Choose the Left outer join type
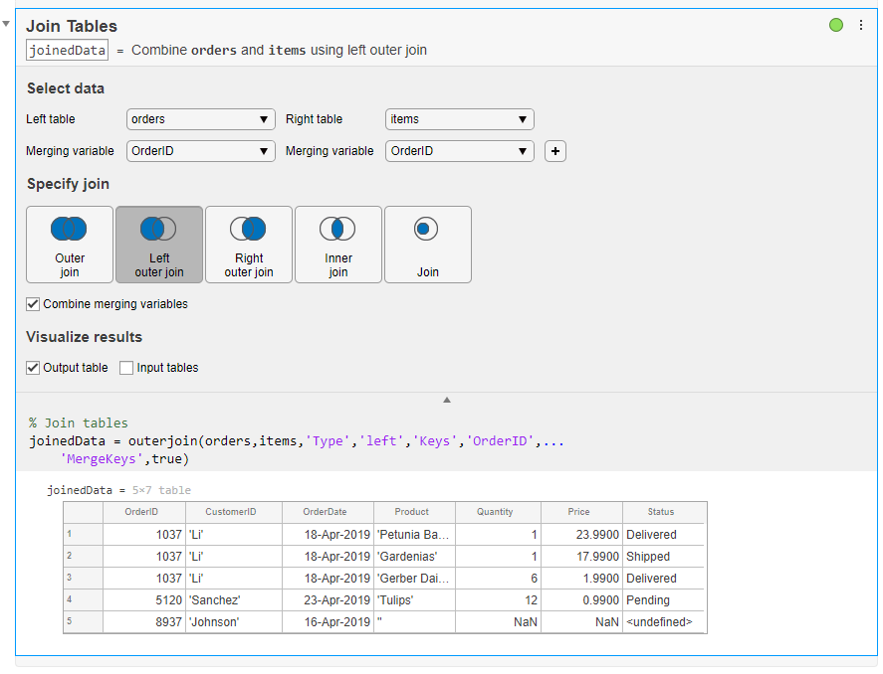The height and width of the screenshot is (674, 883). pyautogui.click(x=159, y=245)
